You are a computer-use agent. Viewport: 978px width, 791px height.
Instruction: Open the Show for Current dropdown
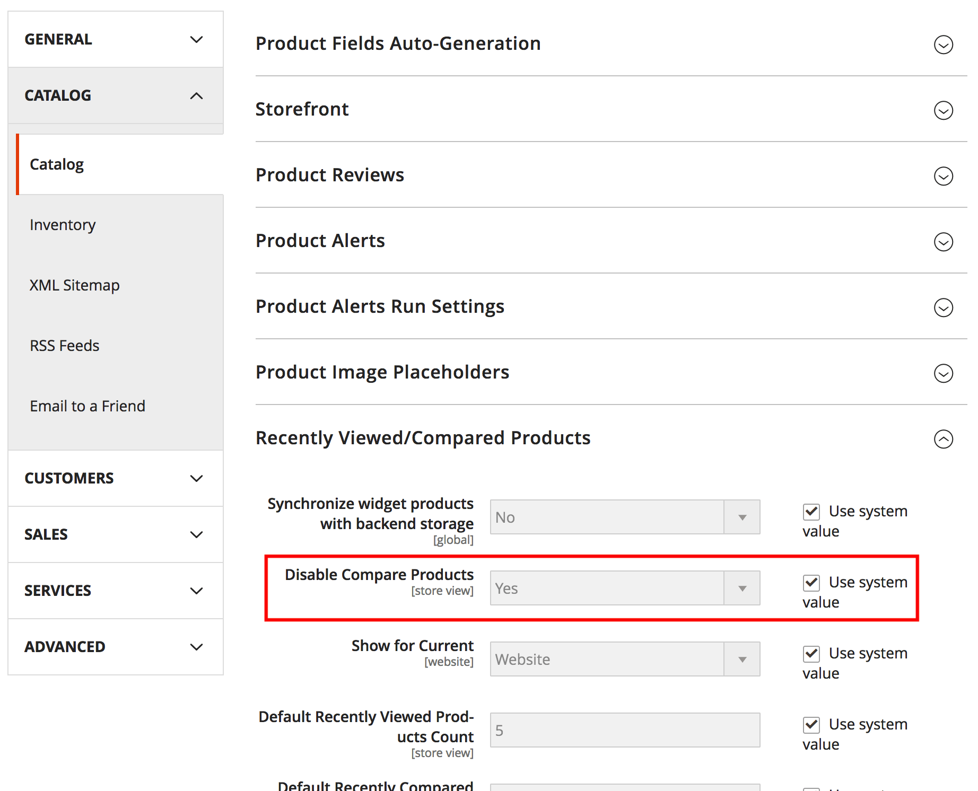click(625, 659)
